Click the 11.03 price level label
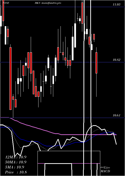 click(x=116, y=5)
